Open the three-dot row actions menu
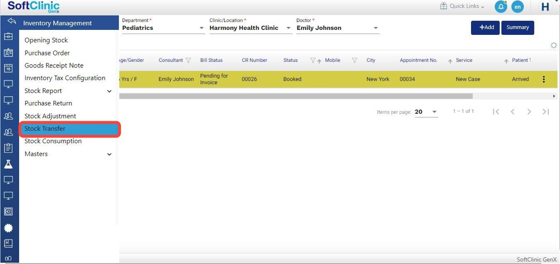This screenshot has height=264, width=560. tap(543, 79)
